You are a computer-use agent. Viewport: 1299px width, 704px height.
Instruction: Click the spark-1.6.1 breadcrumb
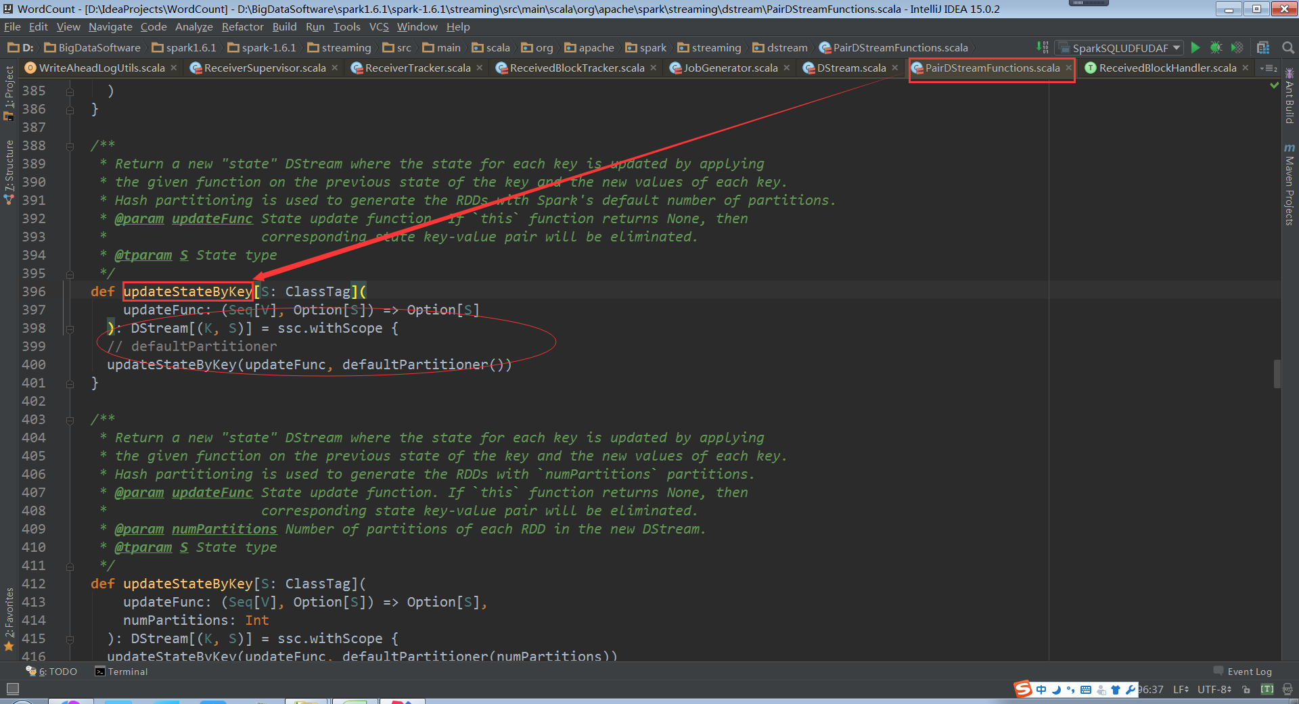[262, 47]
